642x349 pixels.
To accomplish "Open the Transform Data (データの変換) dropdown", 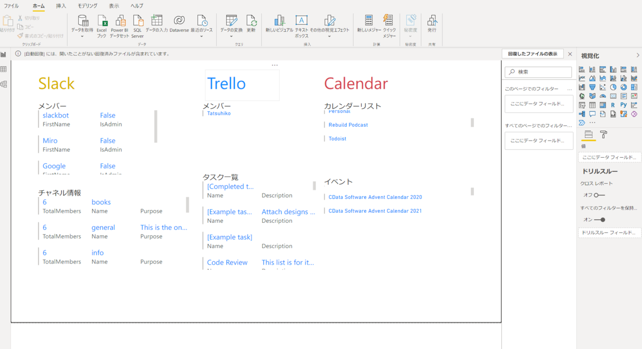I will [x=231, y=36].
